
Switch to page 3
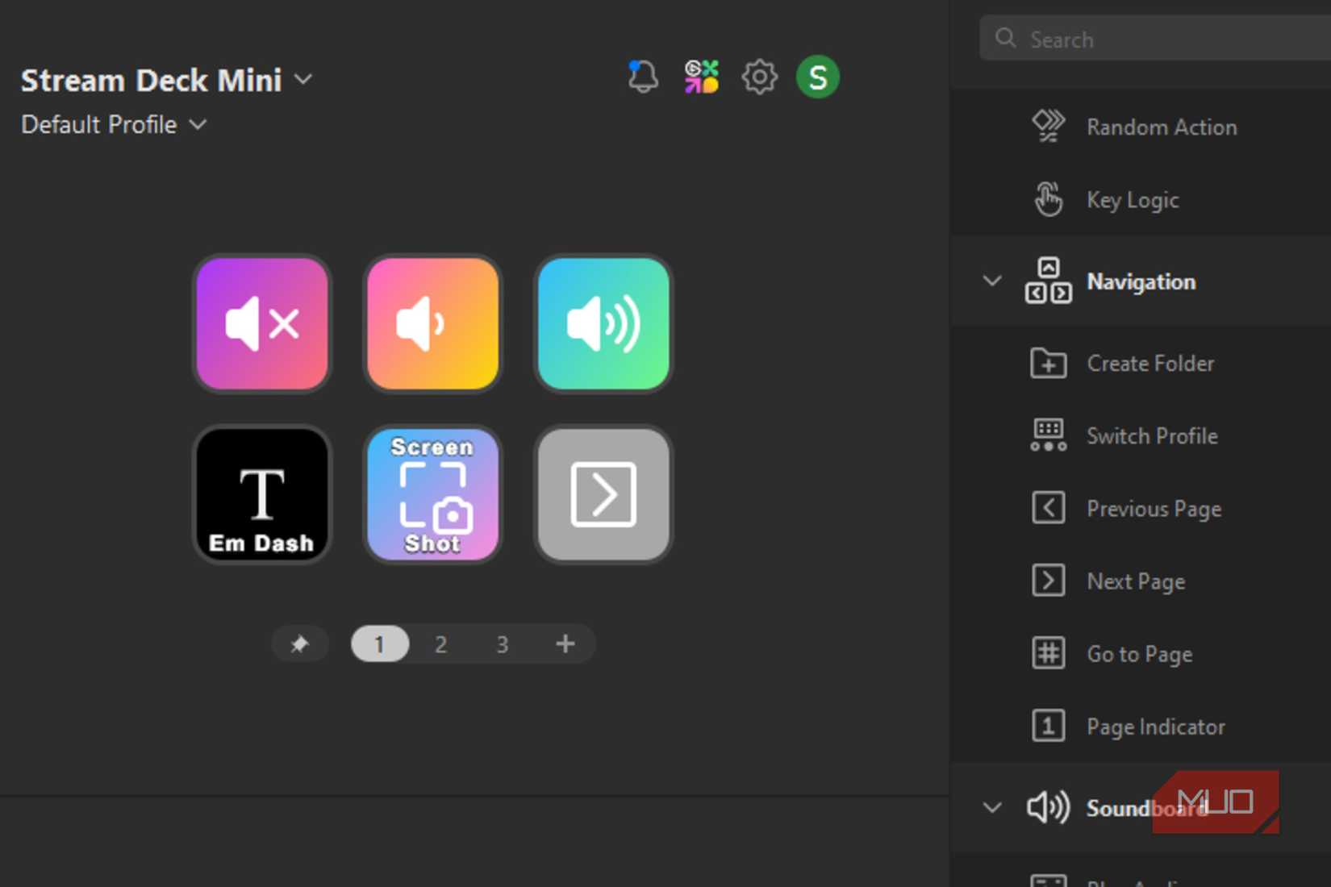[502, 644]
